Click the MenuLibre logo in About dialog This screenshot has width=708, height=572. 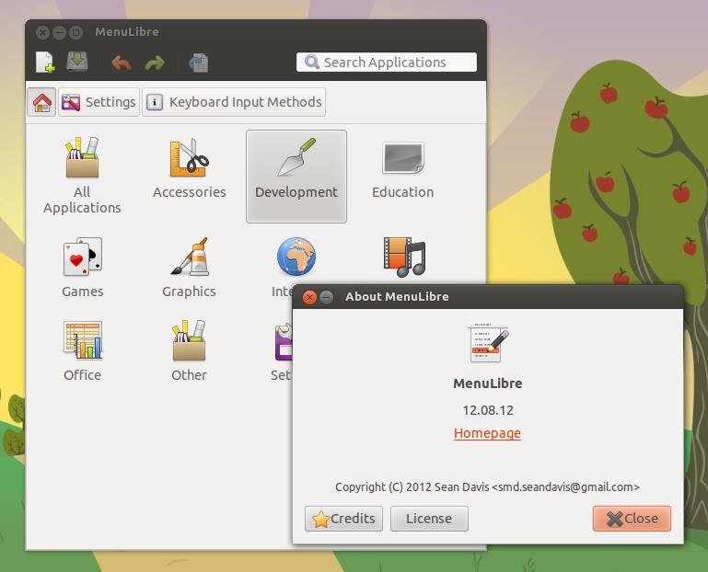point(488,342)
